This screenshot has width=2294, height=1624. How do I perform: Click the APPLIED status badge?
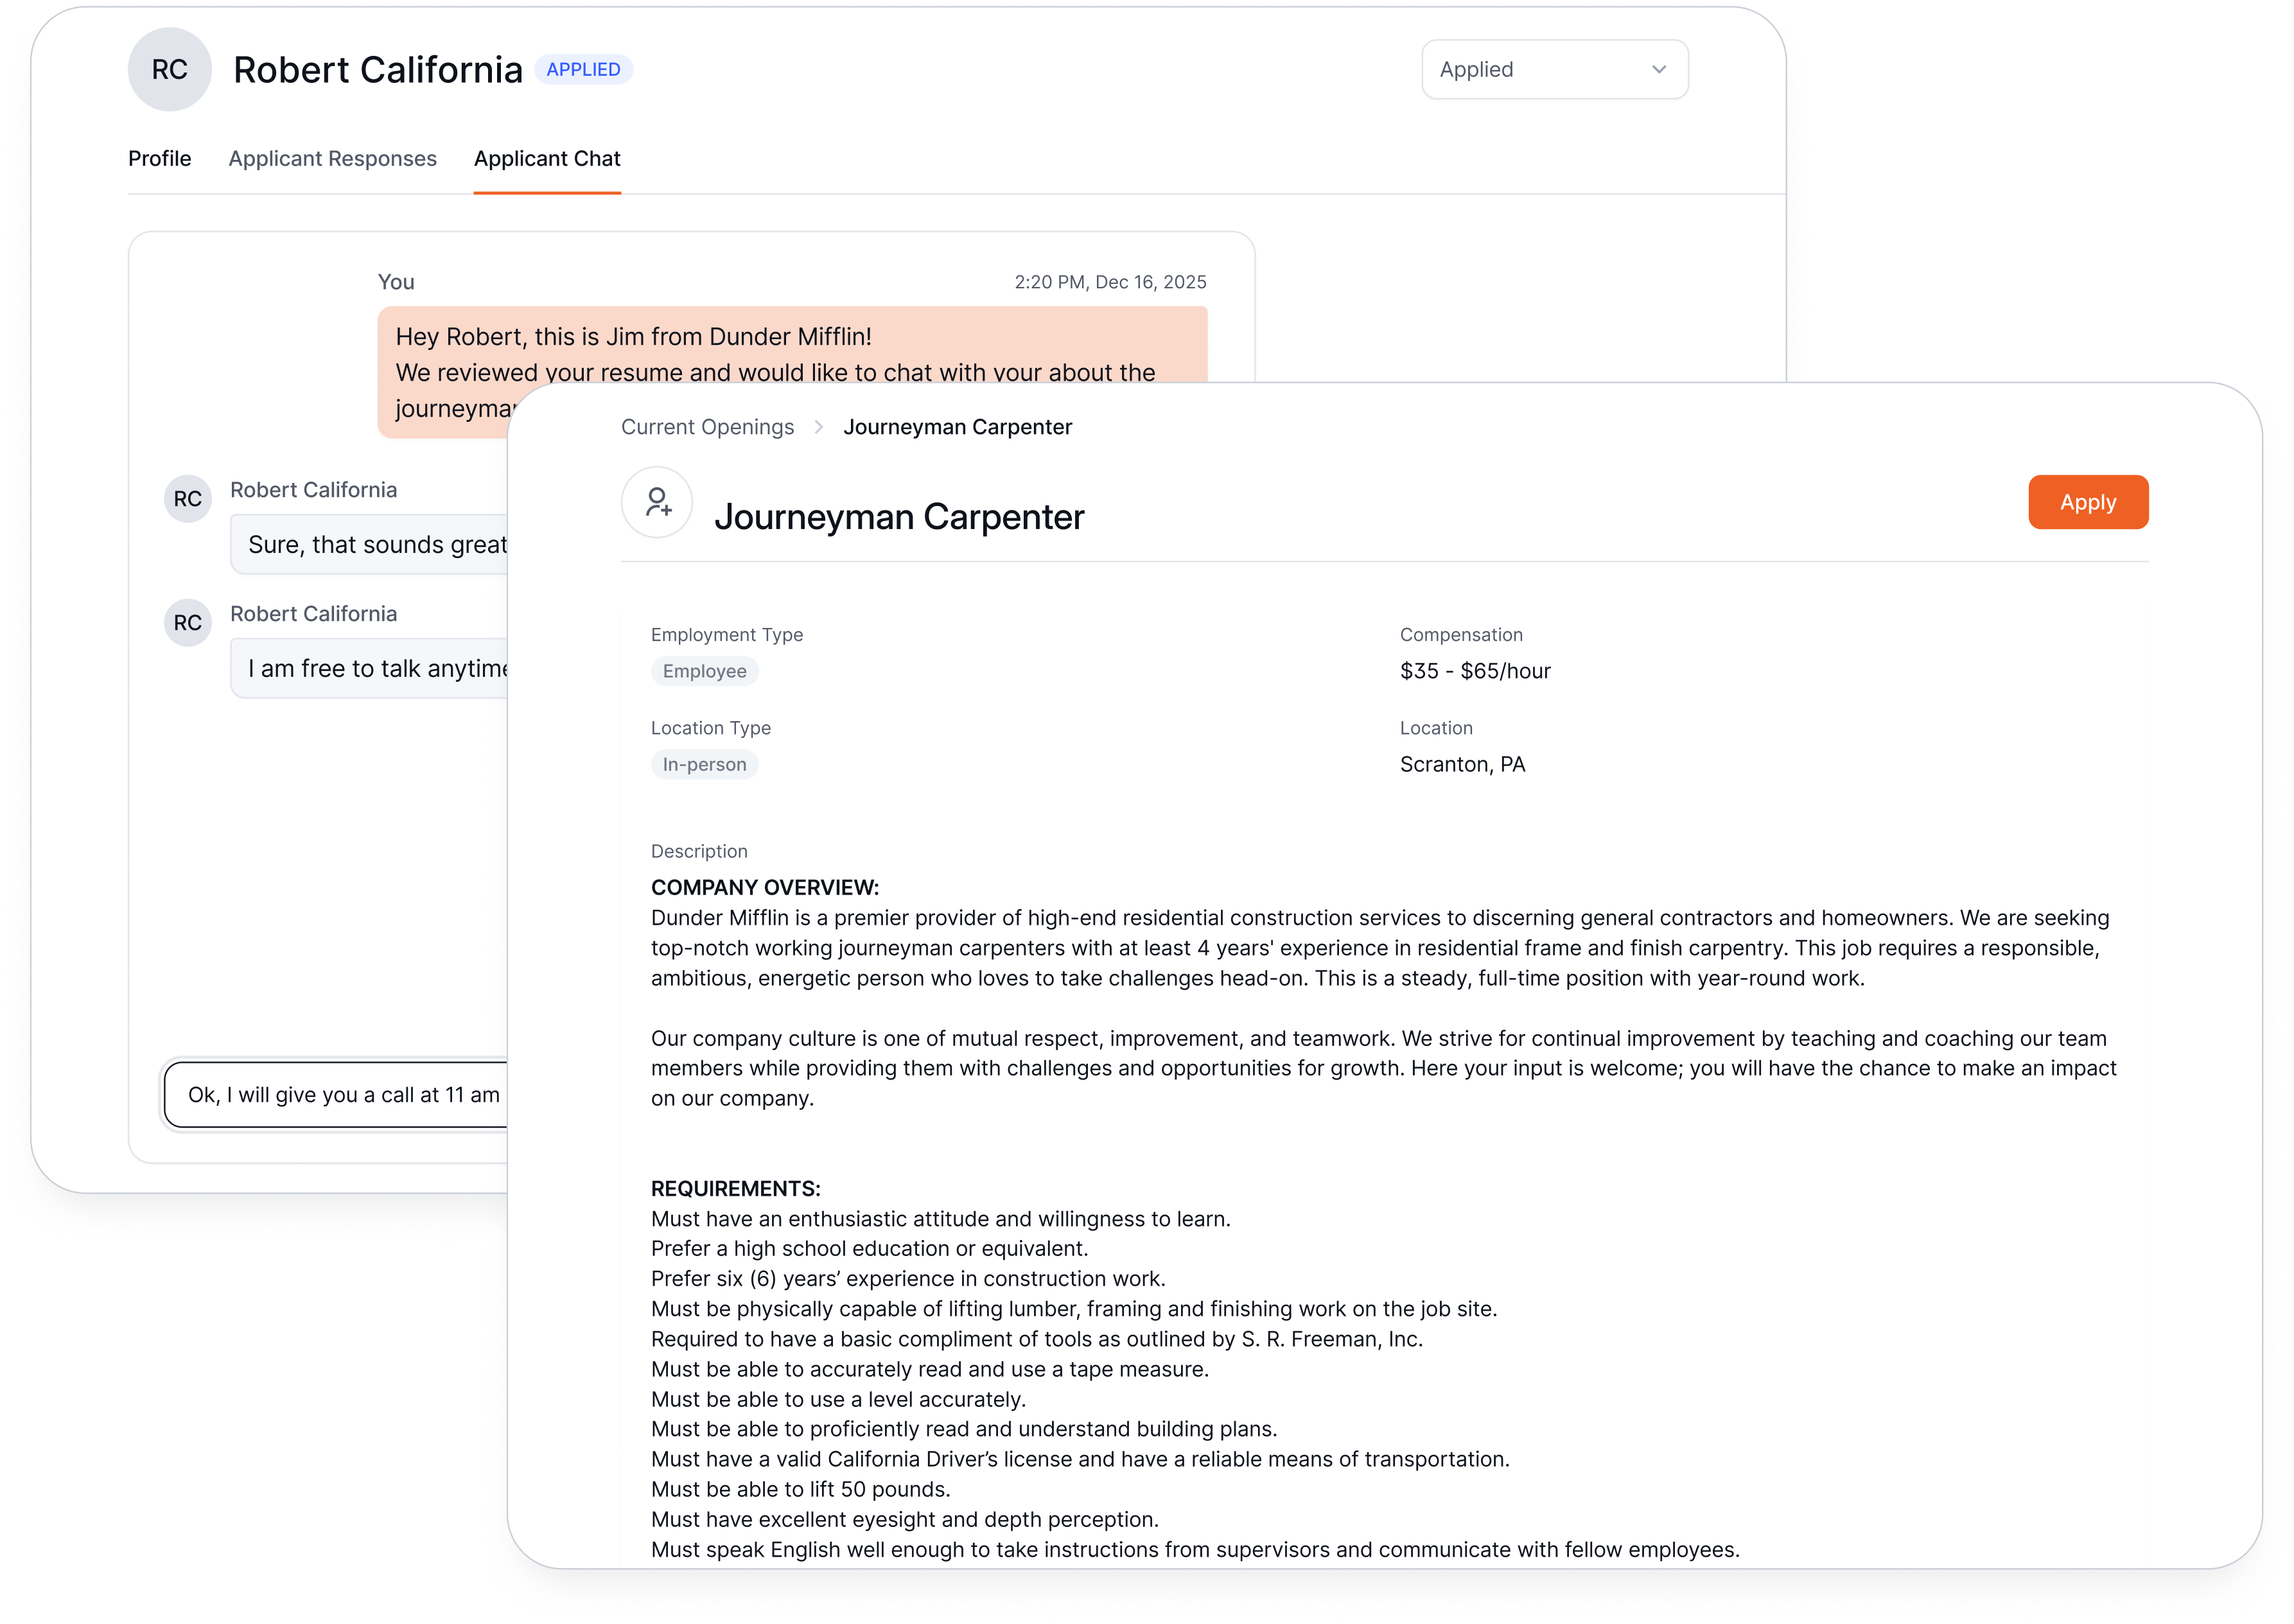(x=583, y=69)
